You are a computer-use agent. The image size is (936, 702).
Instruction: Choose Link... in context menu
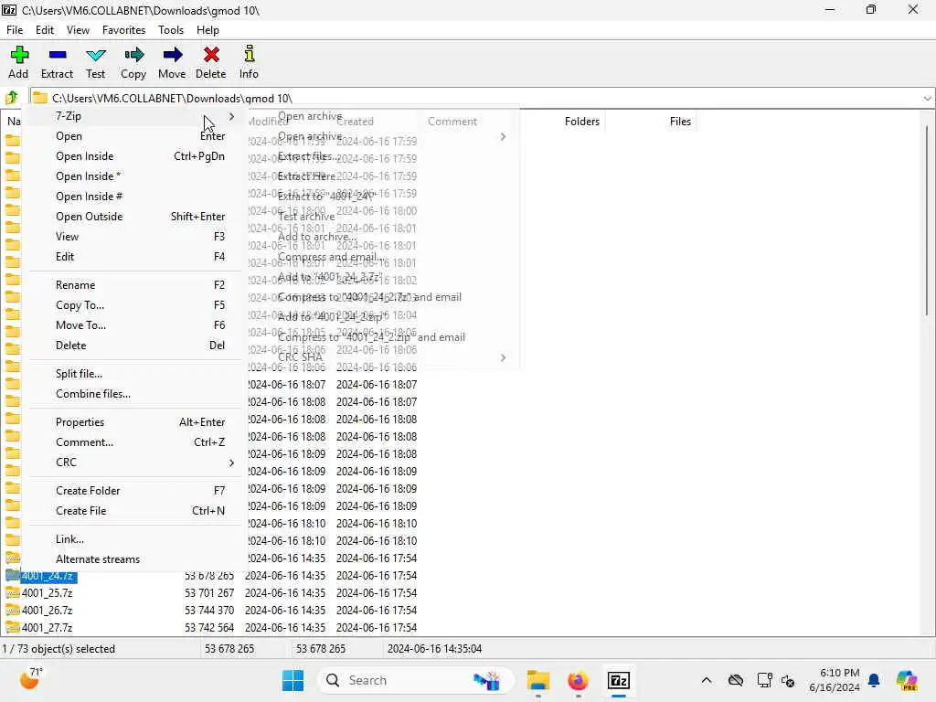[x=134, y=539]
